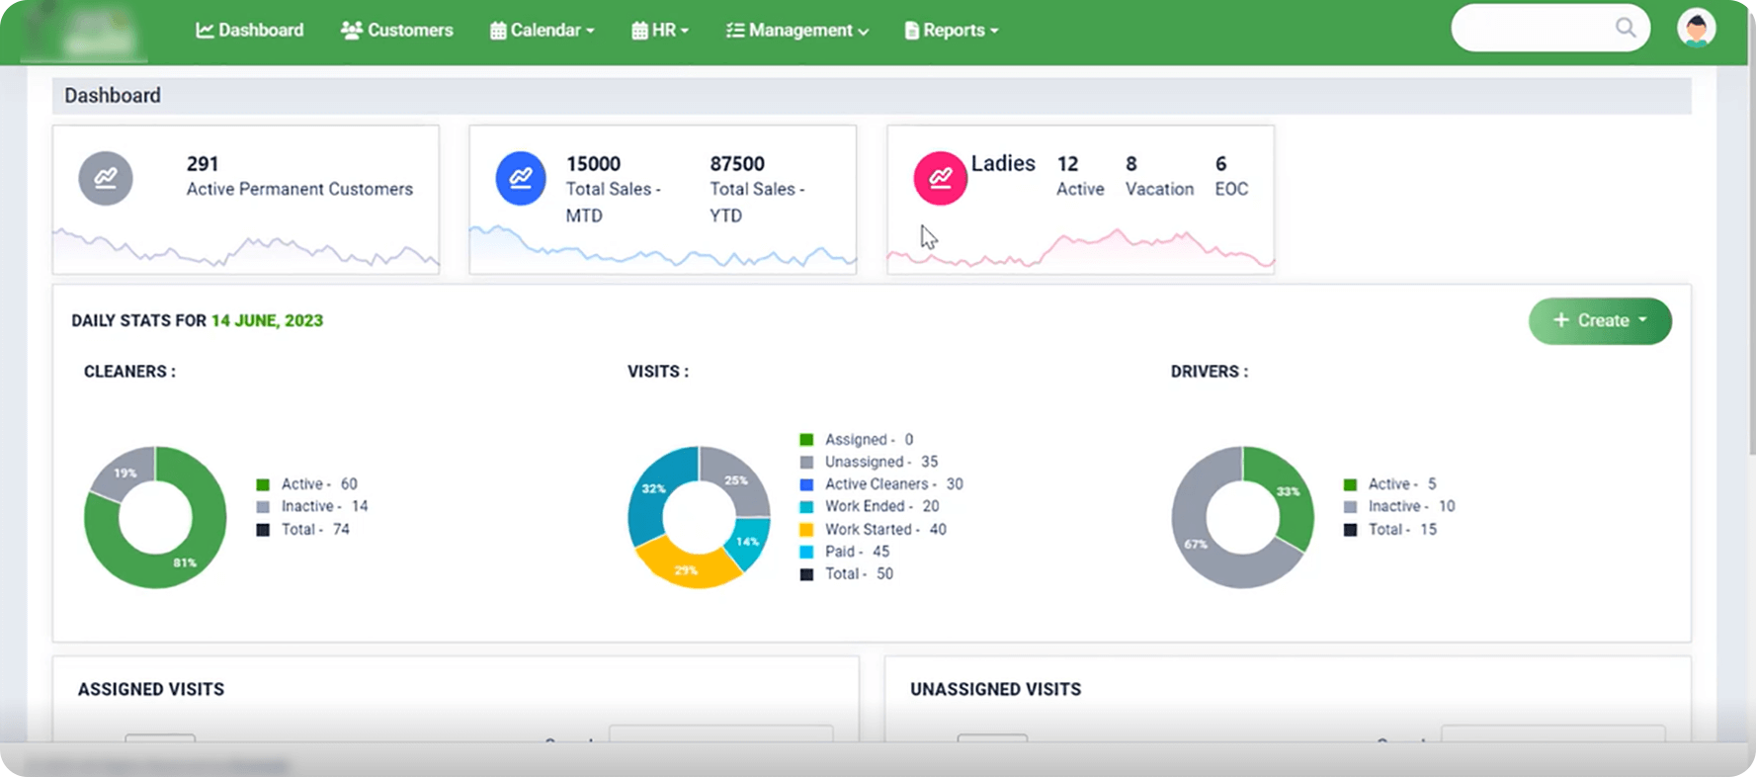Click the 'Dashboard' page title bar
The height and width of the screenshot is (777, 1756).
pos(872,96)
